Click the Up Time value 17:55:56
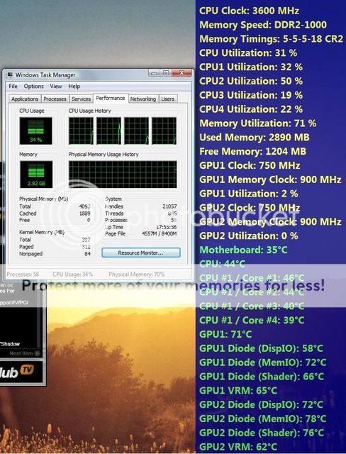Screen dimensions: 346x454 (167, 227)
